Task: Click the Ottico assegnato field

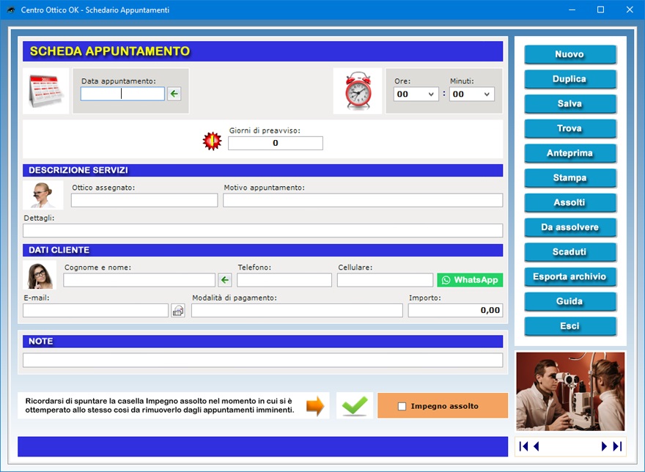Action: [144, 200]
